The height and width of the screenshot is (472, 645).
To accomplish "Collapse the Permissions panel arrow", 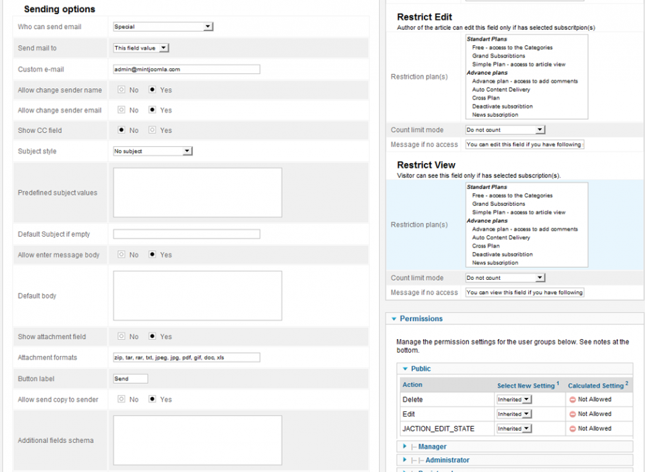I will tap(393, 319).
